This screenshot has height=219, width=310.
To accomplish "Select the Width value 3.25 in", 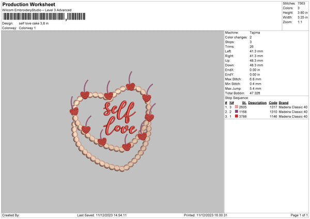I will coord(302,18).
